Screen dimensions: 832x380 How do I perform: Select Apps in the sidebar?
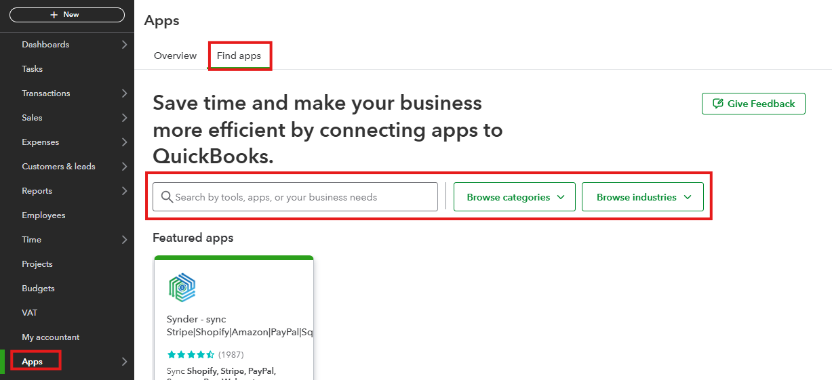pyautogui.click(x=32, y=362)
